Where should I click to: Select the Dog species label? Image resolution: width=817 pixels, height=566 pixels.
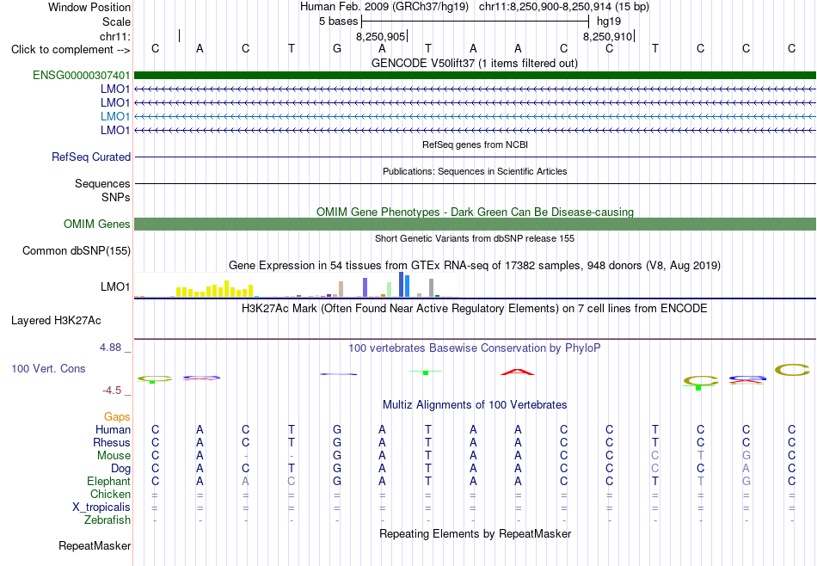[120, 469]
